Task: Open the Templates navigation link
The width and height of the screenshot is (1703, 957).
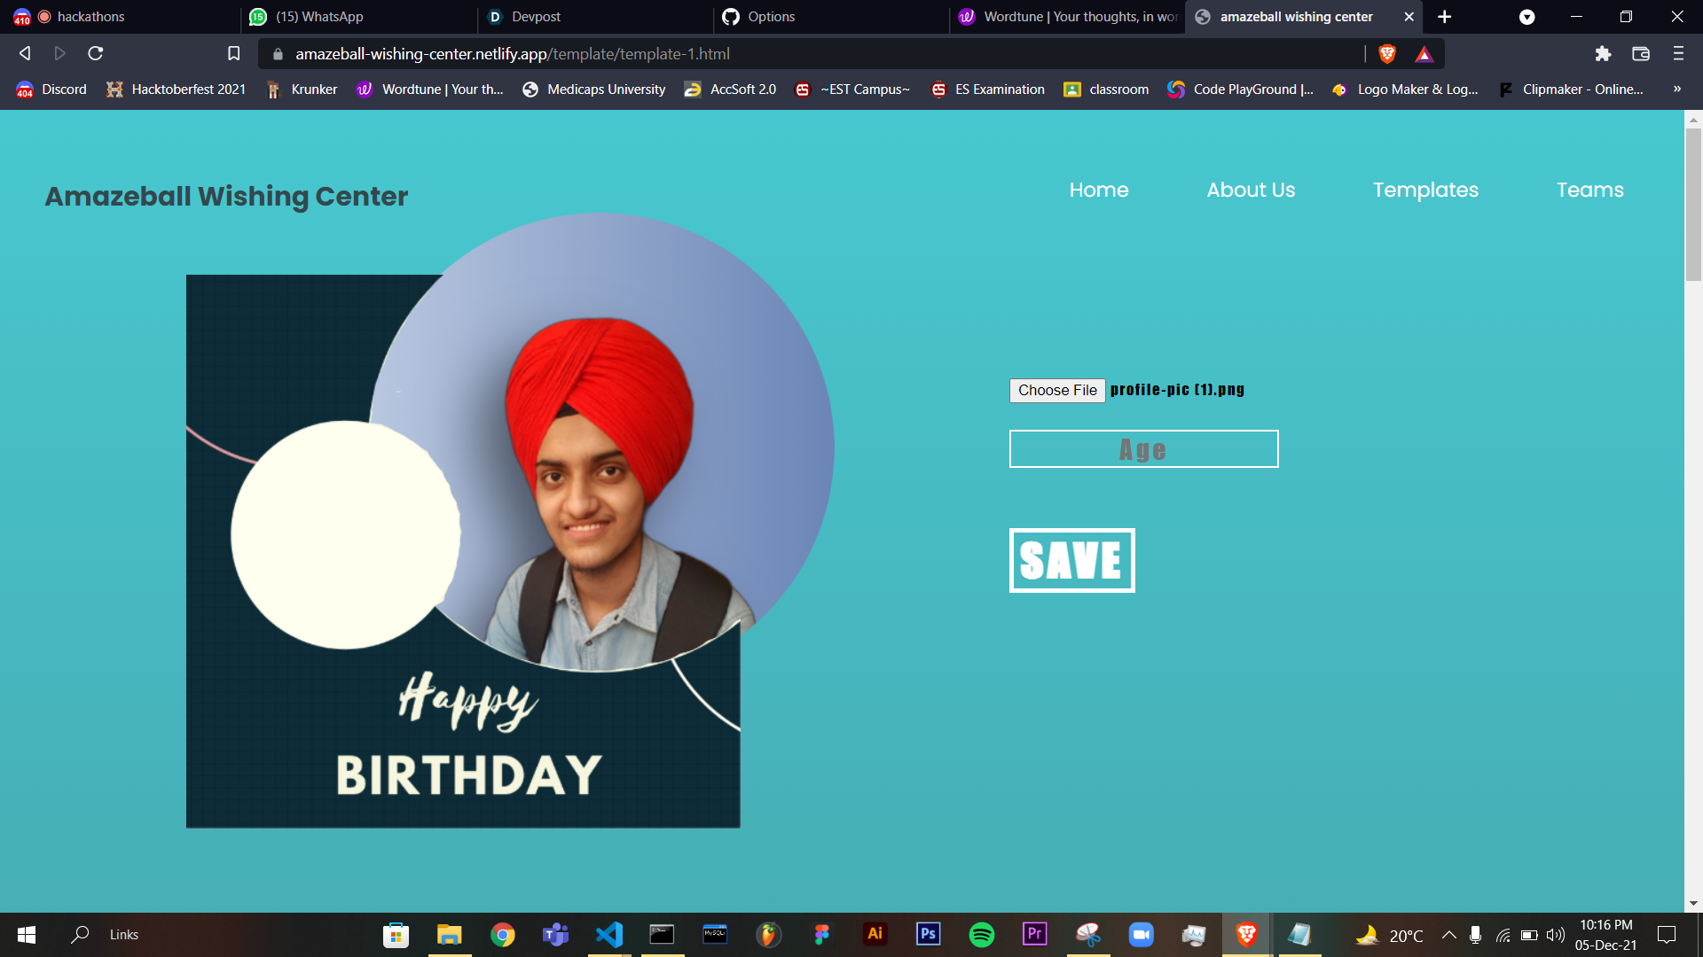Action: pos(1425,190)
